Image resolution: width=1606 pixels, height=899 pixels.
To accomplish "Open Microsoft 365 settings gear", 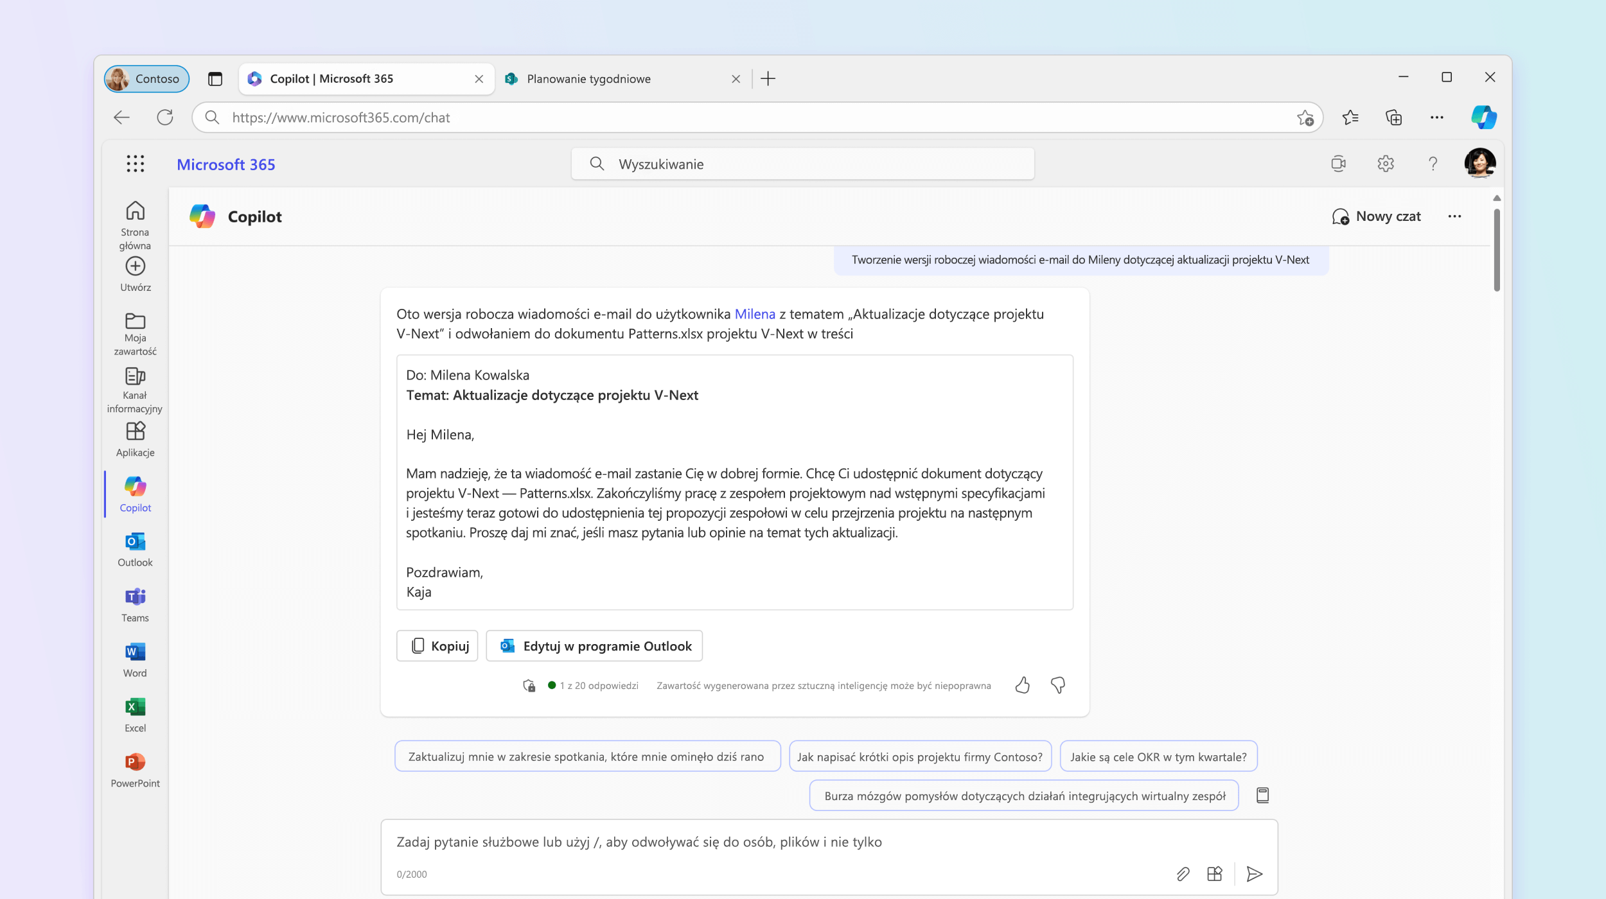I will click(1386, 164).
